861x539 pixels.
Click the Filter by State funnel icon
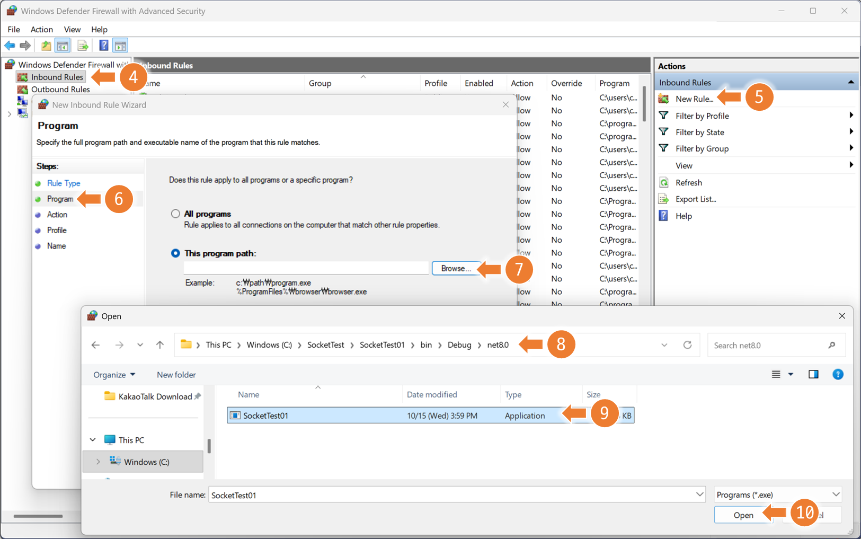pos(663,131)
